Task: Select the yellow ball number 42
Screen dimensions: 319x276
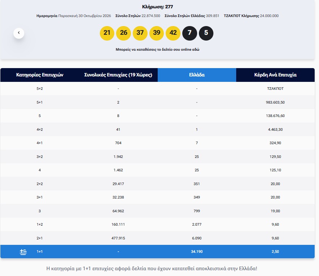Action: tap(173, 33)
